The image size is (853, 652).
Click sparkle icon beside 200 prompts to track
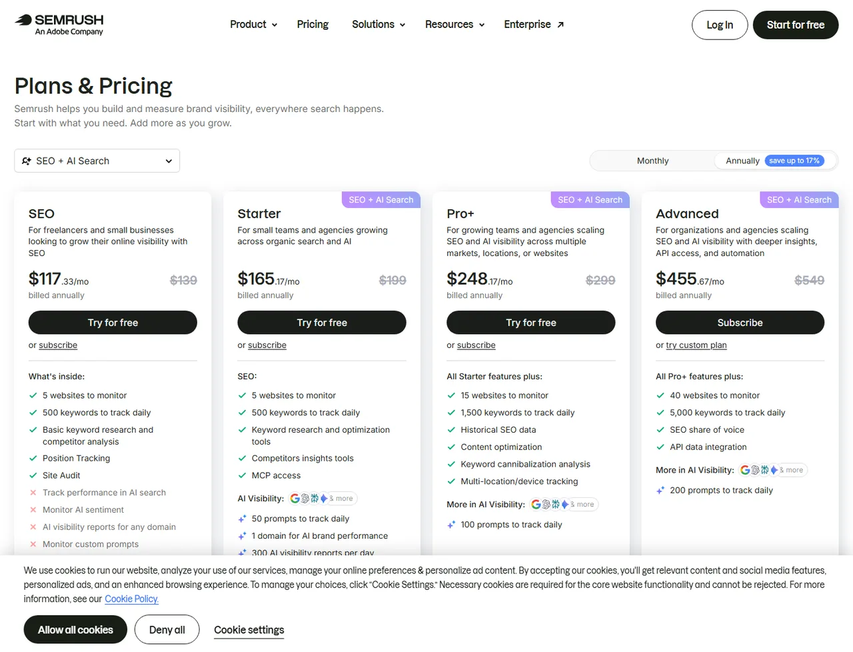(x=660, y=490)
